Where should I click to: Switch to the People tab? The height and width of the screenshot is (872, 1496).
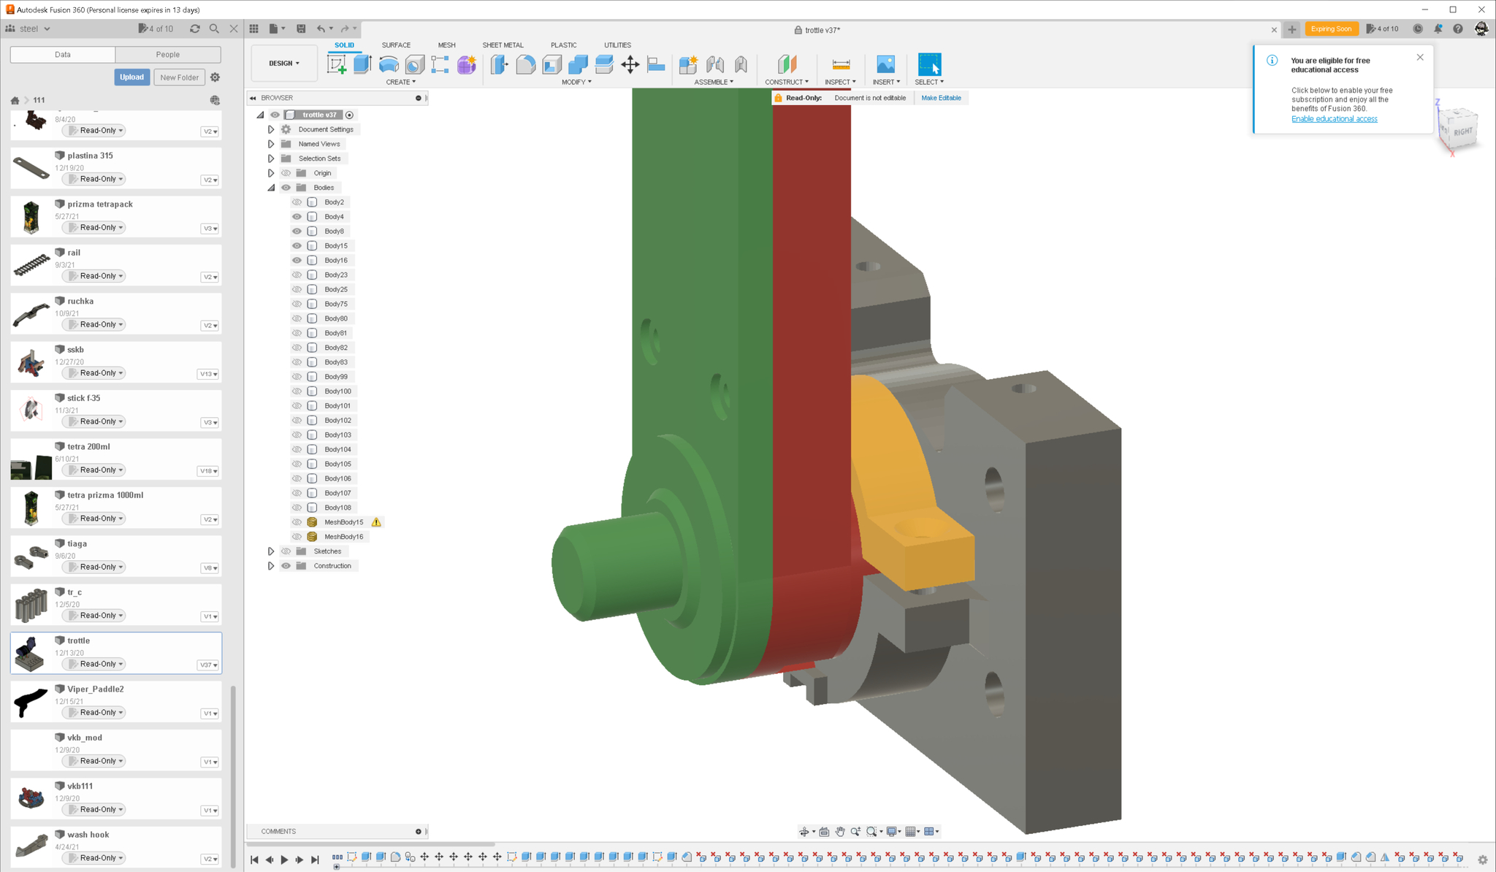(167, 55)
